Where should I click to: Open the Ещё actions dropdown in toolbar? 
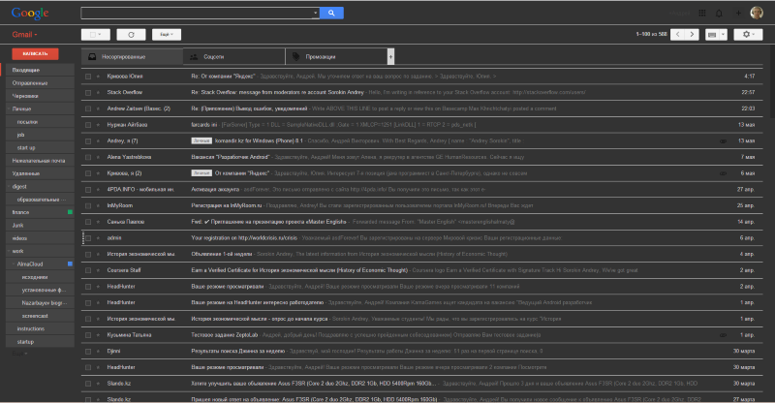tap(167, 35)
